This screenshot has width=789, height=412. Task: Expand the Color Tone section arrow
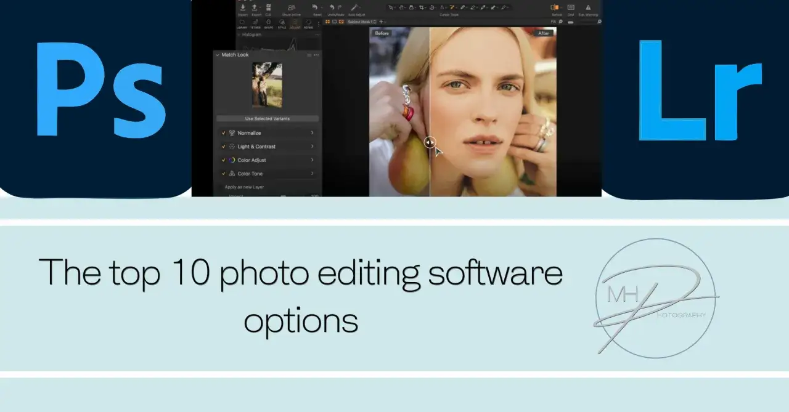312,174
